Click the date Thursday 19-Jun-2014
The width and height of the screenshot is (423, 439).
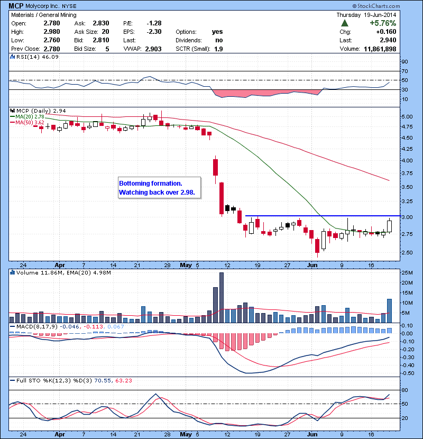[366, 15]
